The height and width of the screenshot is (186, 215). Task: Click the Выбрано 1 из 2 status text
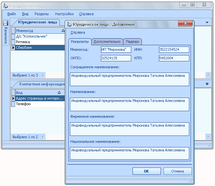[25, 137]
